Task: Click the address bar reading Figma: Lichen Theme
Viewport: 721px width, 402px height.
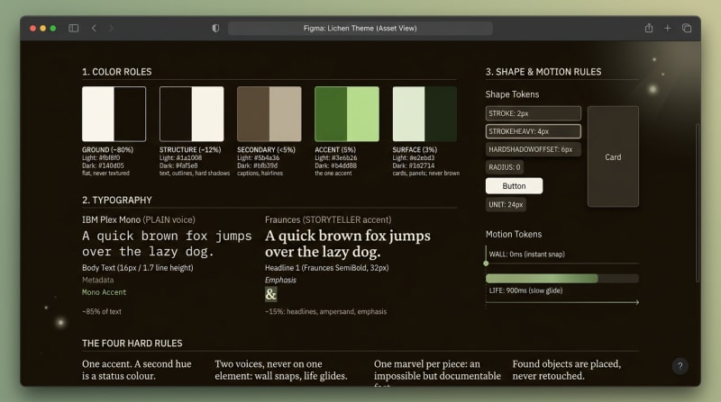Action: 360,29
